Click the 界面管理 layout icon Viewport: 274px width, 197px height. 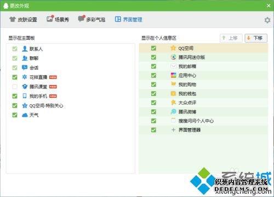pyautogui.click(x=118, y=19)
